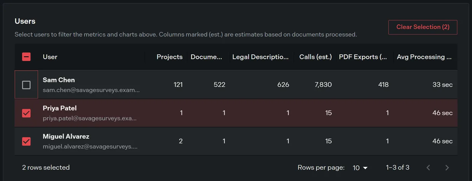The width and height of the screenshot is (472, 181).
Task: Click Sam Chen's 33 sec processing time
Action: pyautogui.click(x=443, y=85)
